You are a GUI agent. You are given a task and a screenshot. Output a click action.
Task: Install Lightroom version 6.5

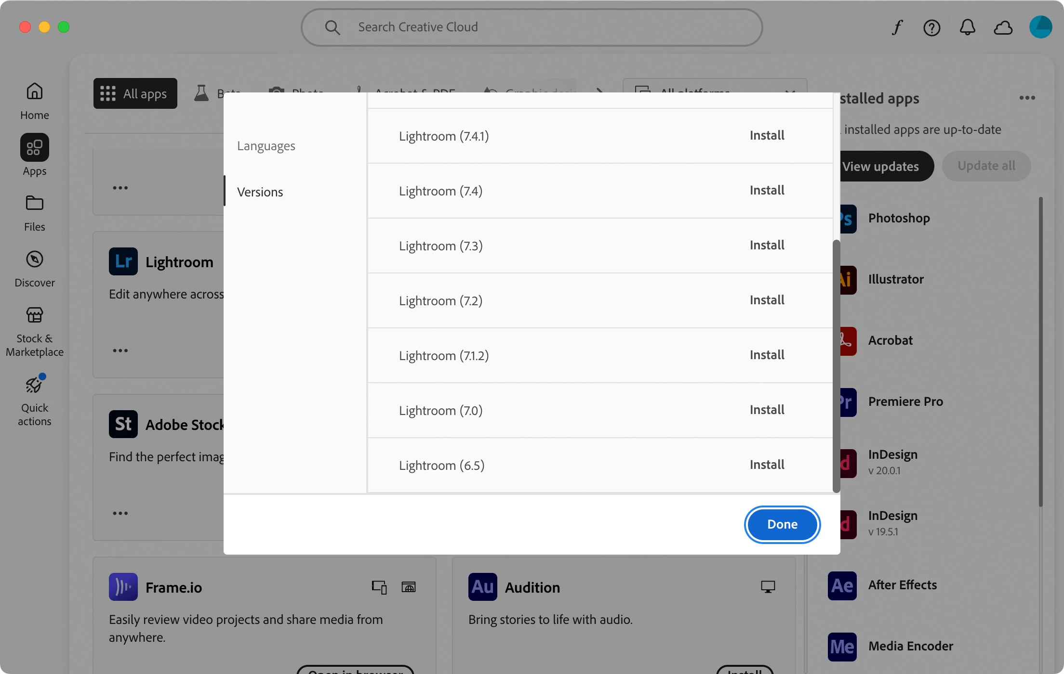click(767, 465)
